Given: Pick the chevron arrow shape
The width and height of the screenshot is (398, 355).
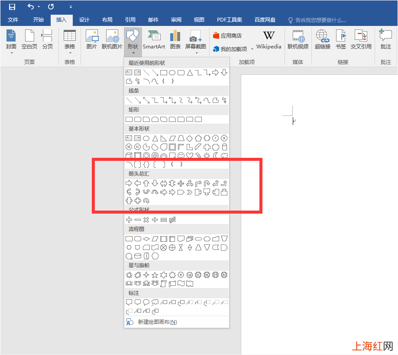Looking at the screenshot, I should point(189,192).
